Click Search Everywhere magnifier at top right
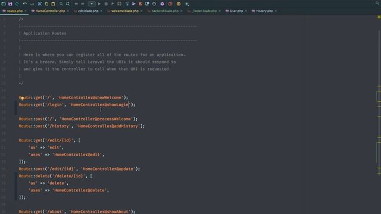 coord(377,3)
